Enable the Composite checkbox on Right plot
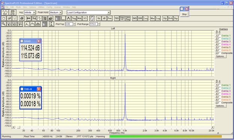This screenshot has height=140, width=234. [x=220, y=103]
